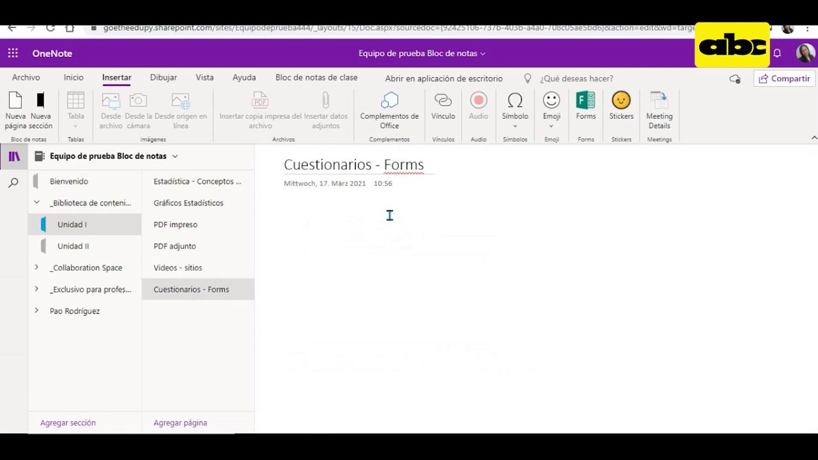Click the OneNote app name in header
Image resolution: width=818 pixels, height=460 pixels.
click(52, 54)
